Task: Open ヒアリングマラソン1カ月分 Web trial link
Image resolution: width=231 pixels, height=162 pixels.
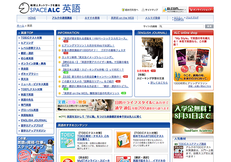Action: coord(88,46)
